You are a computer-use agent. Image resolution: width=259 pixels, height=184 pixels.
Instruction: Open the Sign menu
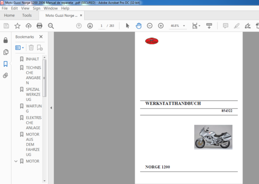point(37,8)
